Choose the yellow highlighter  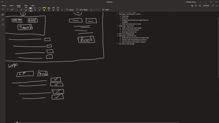[44, 10]
